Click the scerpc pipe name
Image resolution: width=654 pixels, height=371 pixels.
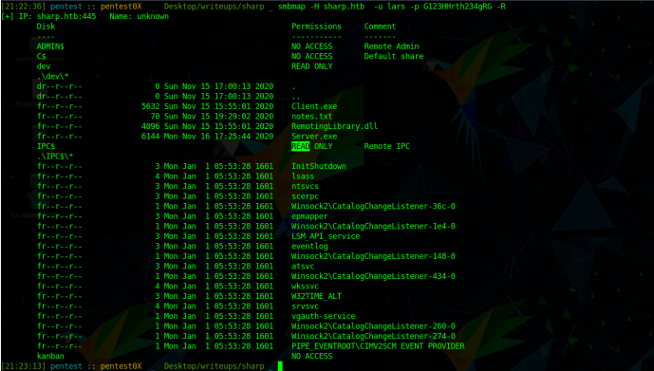[x=305, y=196]
